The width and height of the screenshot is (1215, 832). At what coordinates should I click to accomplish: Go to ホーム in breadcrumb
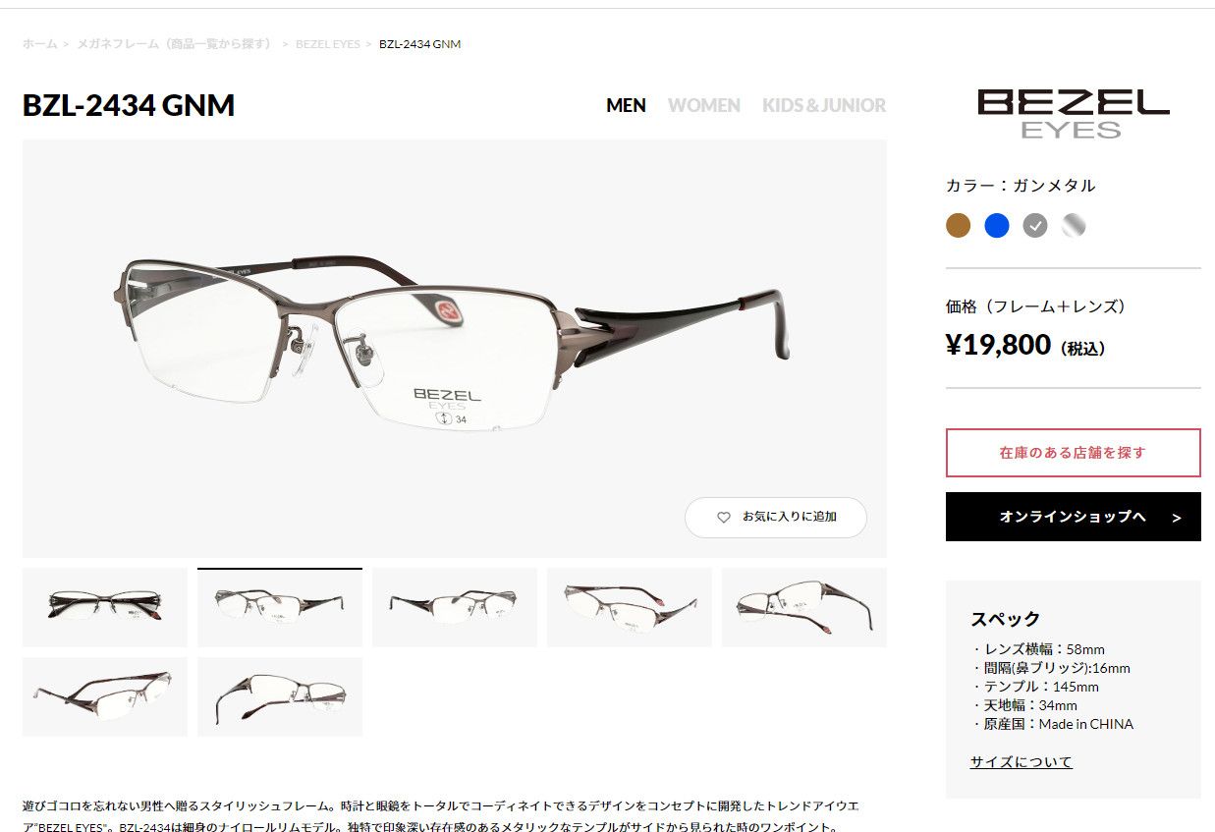coord(40,44)
